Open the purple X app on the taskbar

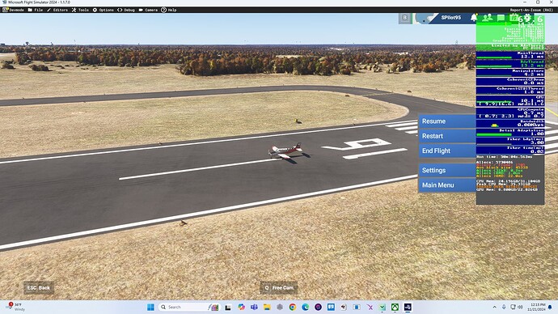(370, 307)
